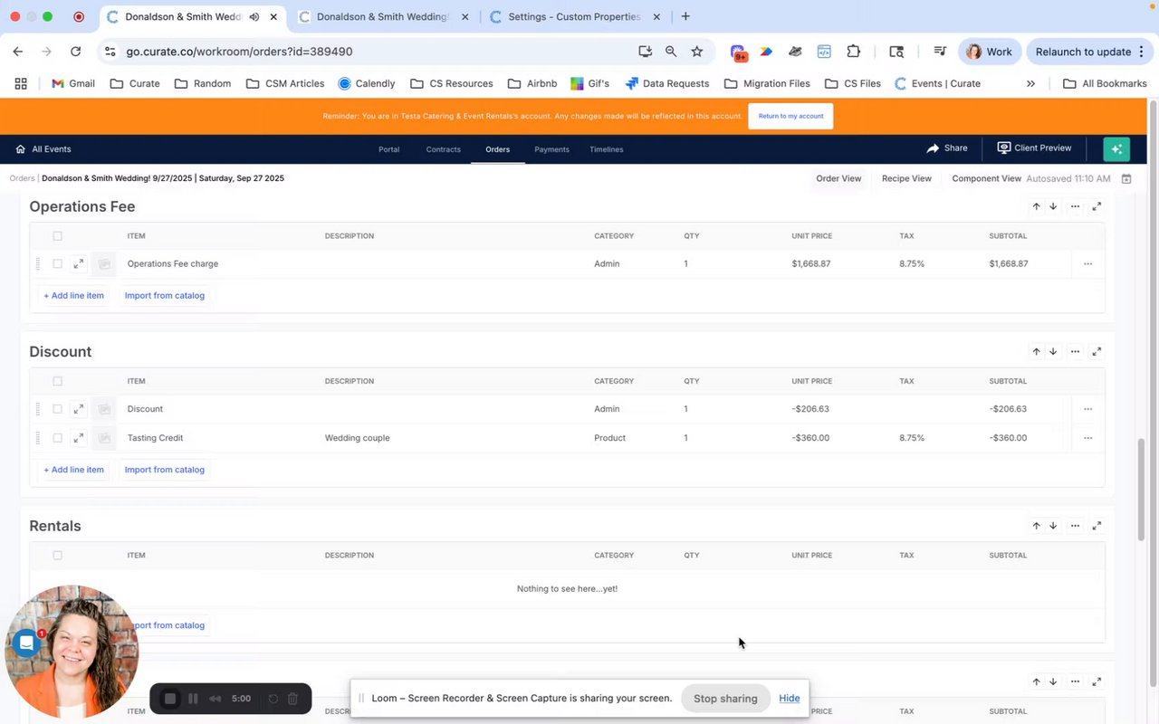Click Return to my account
The width and height of the screenshot is (1159, 724).
click(x=790, y=116)
